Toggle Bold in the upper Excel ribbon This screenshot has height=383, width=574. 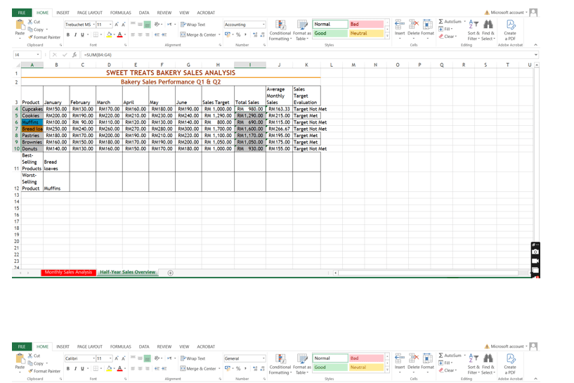(68, 34)
